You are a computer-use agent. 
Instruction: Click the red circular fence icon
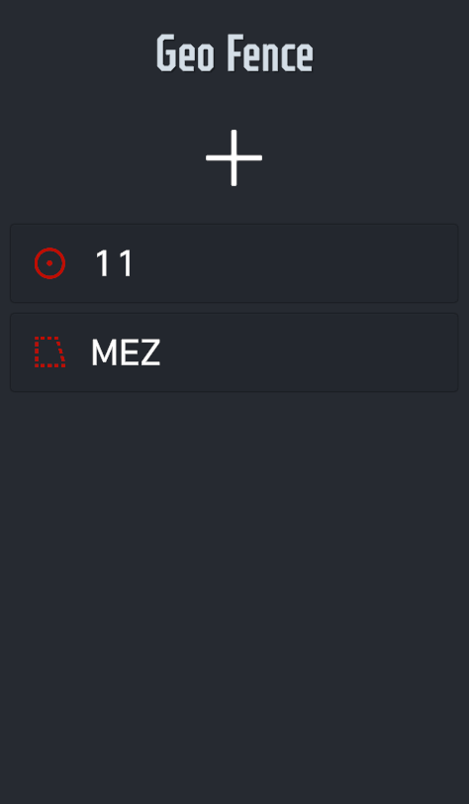(49, 263)
